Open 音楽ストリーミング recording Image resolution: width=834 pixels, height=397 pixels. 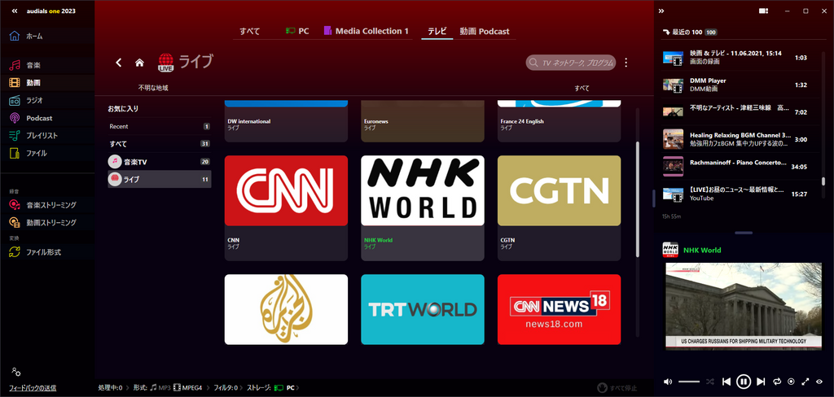click(x=42, y=205)
